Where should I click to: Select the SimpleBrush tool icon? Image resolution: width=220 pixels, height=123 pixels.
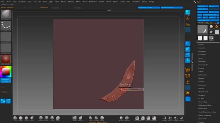click(217, 27)
